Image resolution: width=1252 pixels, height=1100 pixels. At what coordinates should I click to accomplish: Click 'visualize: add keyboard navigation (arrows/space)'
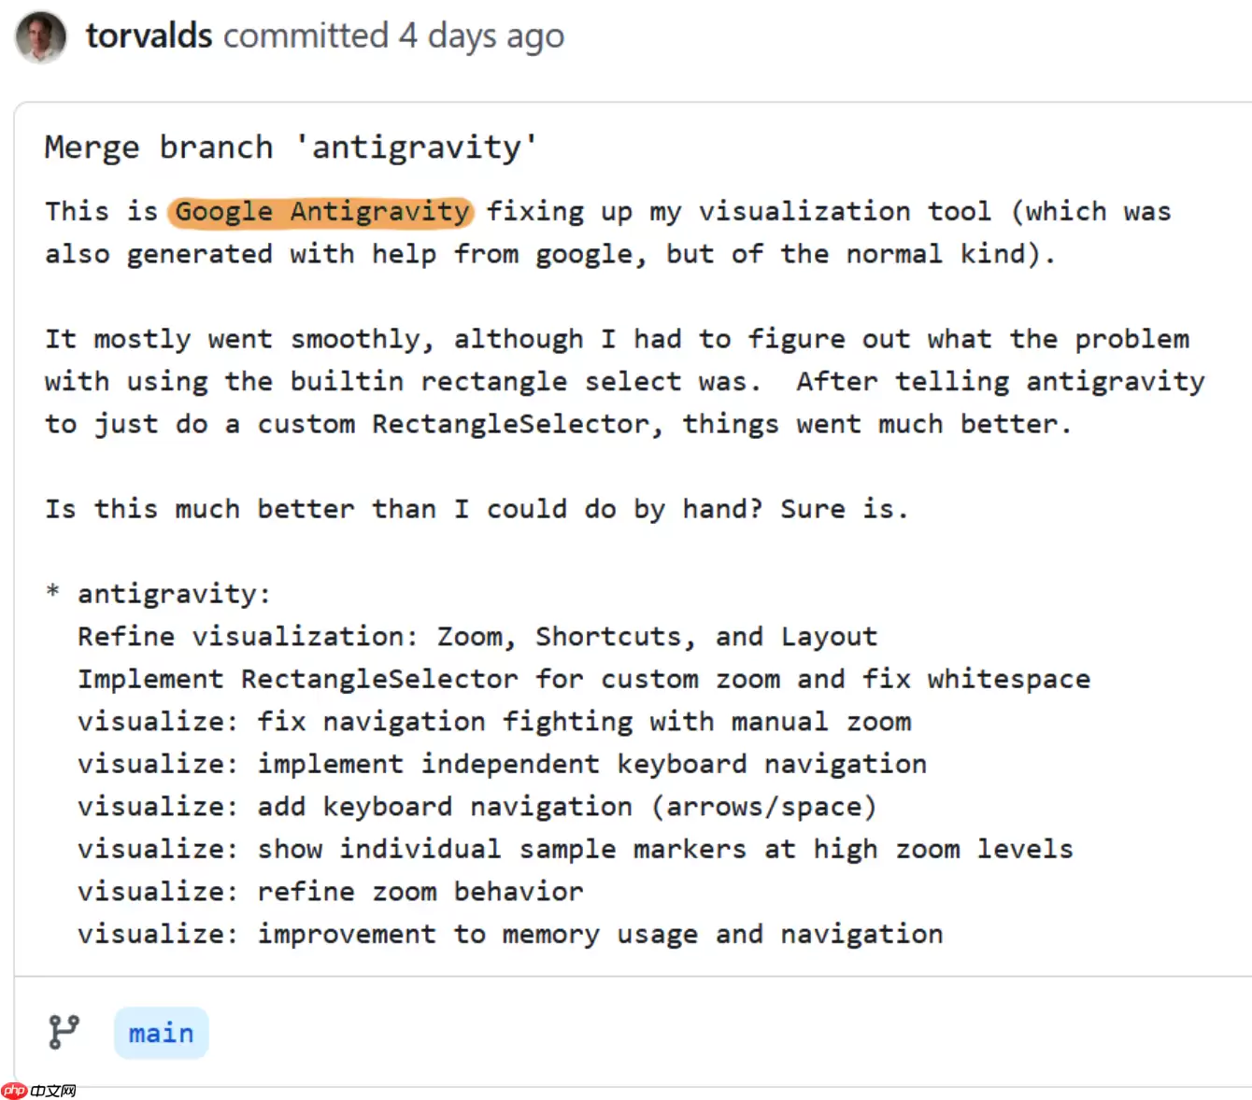[477, 806]
